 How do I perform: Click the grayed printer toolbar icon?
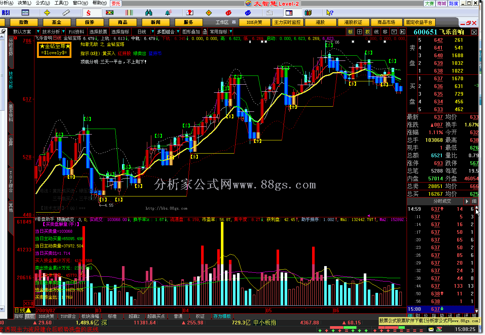(x=269, y=13)
